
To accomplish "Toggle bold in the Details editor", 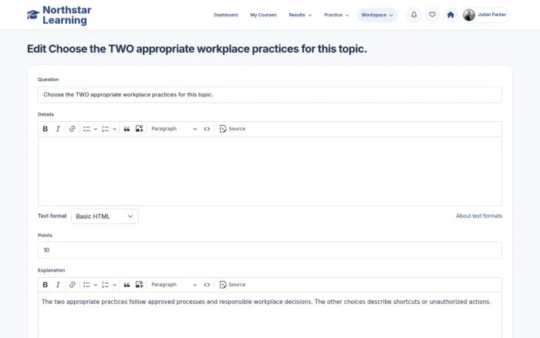I will coord(45,129).
